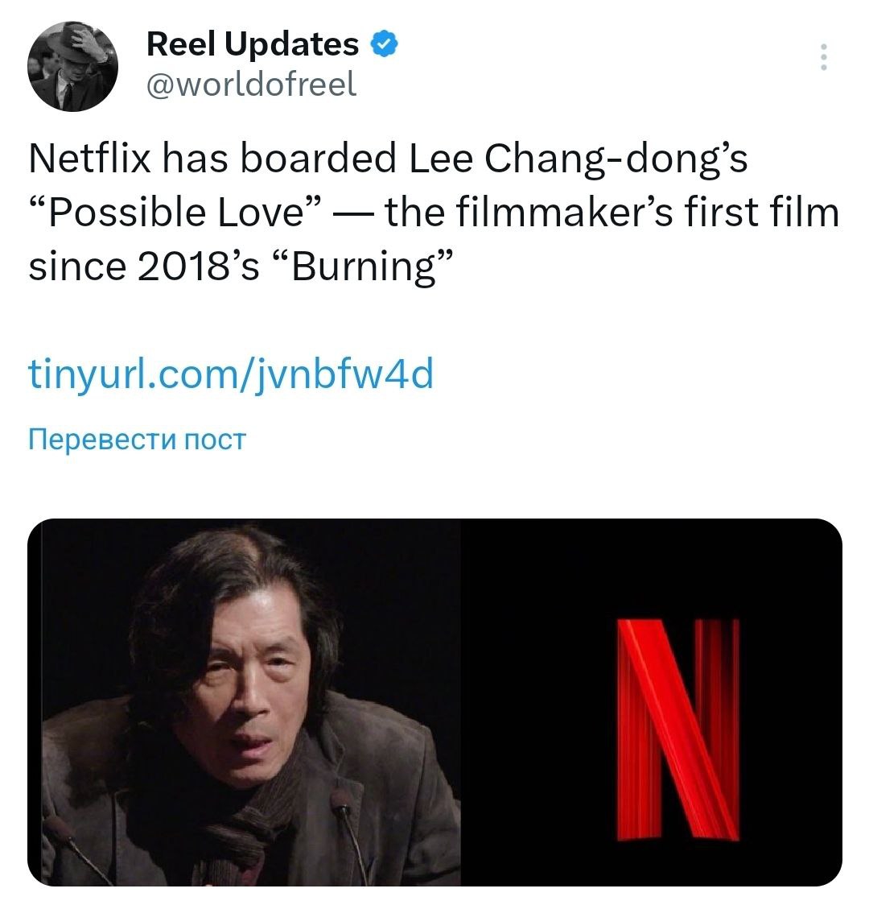Click the word Netflix starting the post
869x905 pixels.
coord(89,158)
